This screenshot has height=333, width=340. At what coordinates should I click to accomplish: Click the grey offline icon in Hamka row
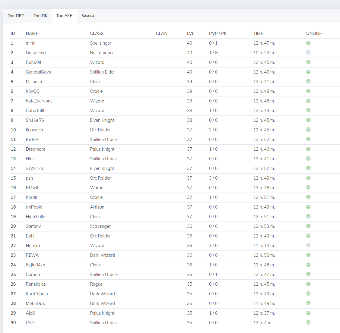308,246
